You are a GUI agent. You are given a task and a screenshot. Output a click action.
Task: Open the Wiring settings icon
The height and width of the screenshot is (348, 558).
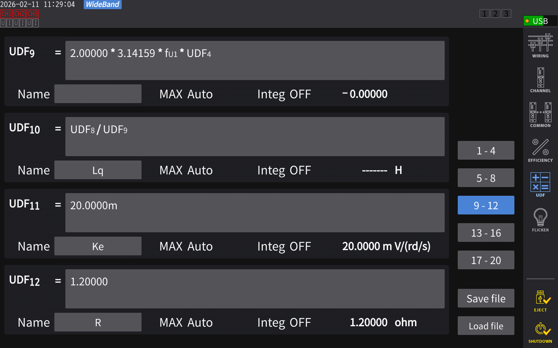coord(540,45)
